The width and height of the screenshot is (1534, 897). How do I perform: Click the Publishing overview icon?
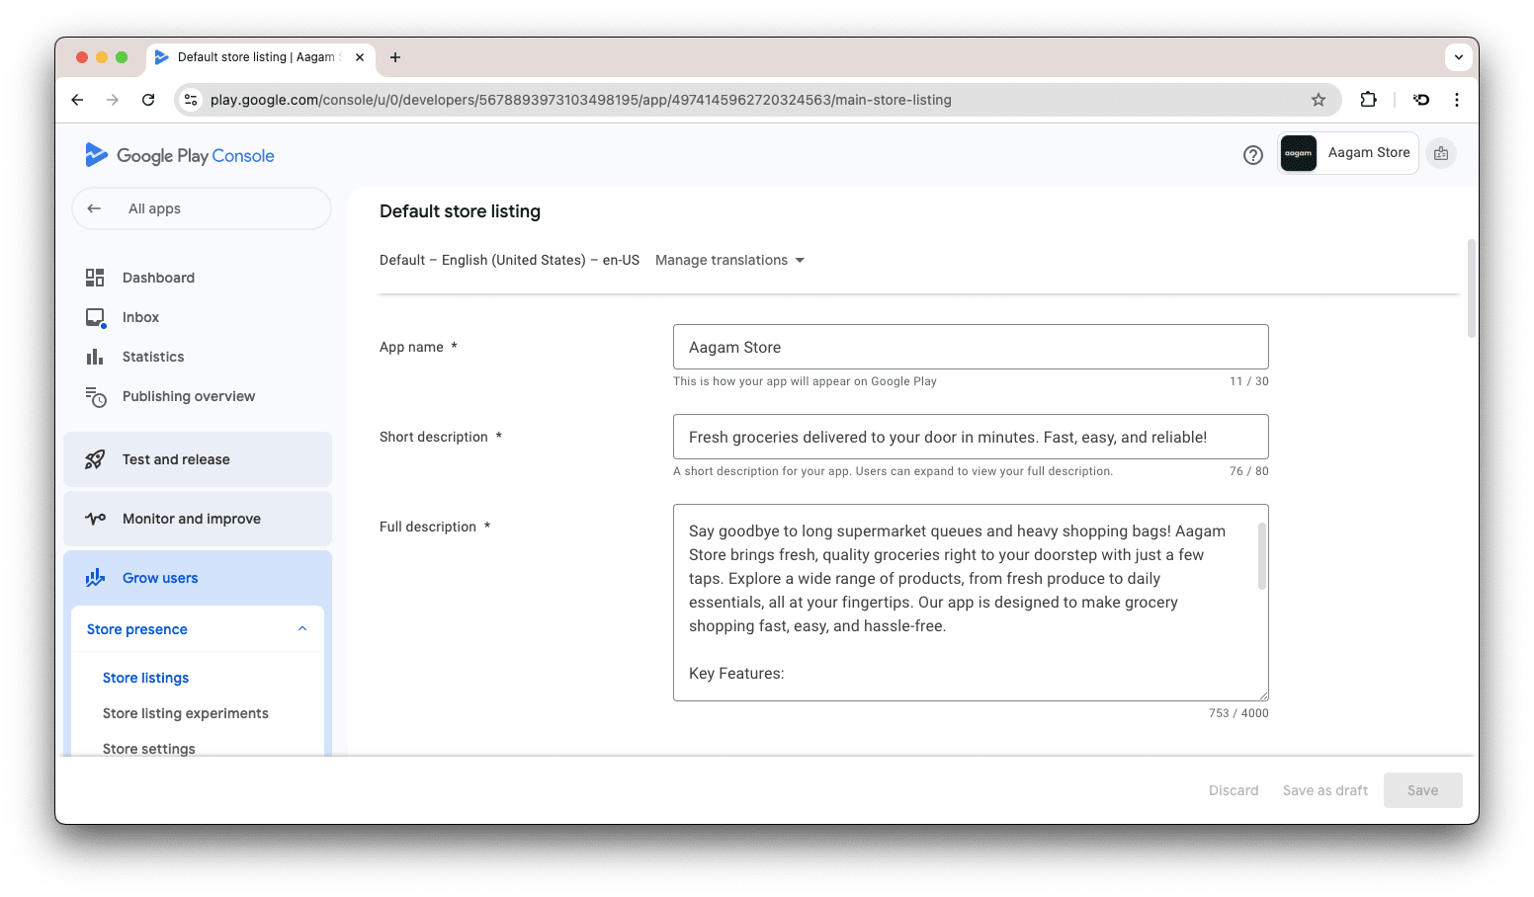[95, 397]
